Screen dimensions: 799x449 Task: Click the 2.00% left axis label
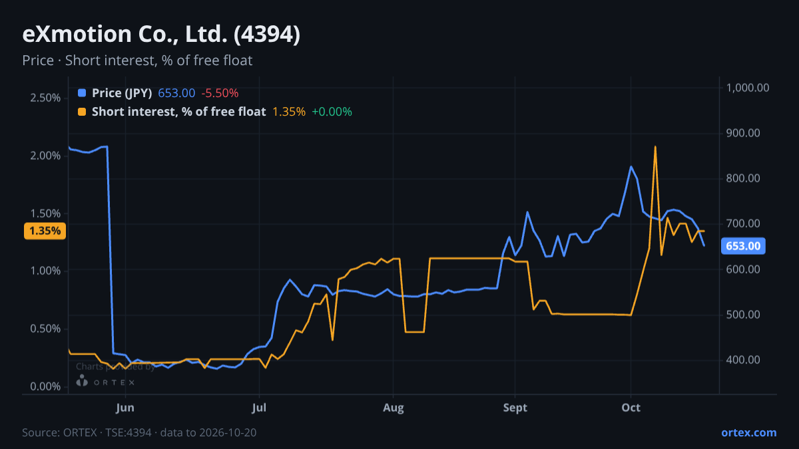click(x=45, y=156)
